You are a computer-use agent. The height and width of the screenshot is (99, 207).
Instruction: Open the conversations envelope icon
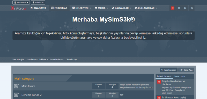pos(179,8)
